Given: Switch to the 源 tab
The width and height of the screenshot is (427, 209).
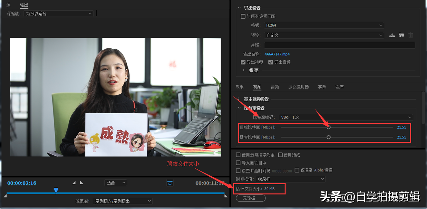Looking at the screenshot, I should point(8,5).
